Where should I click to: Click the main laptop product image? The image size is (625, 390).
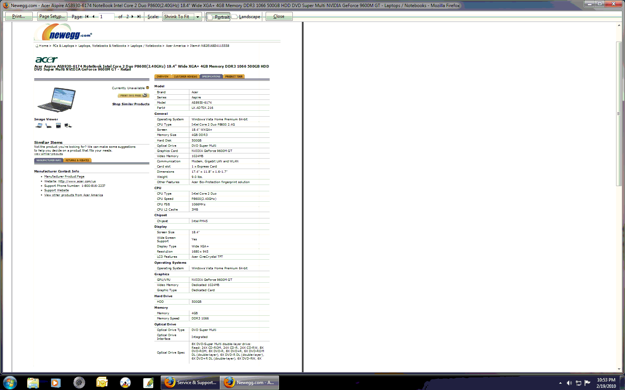pos(57,99)
